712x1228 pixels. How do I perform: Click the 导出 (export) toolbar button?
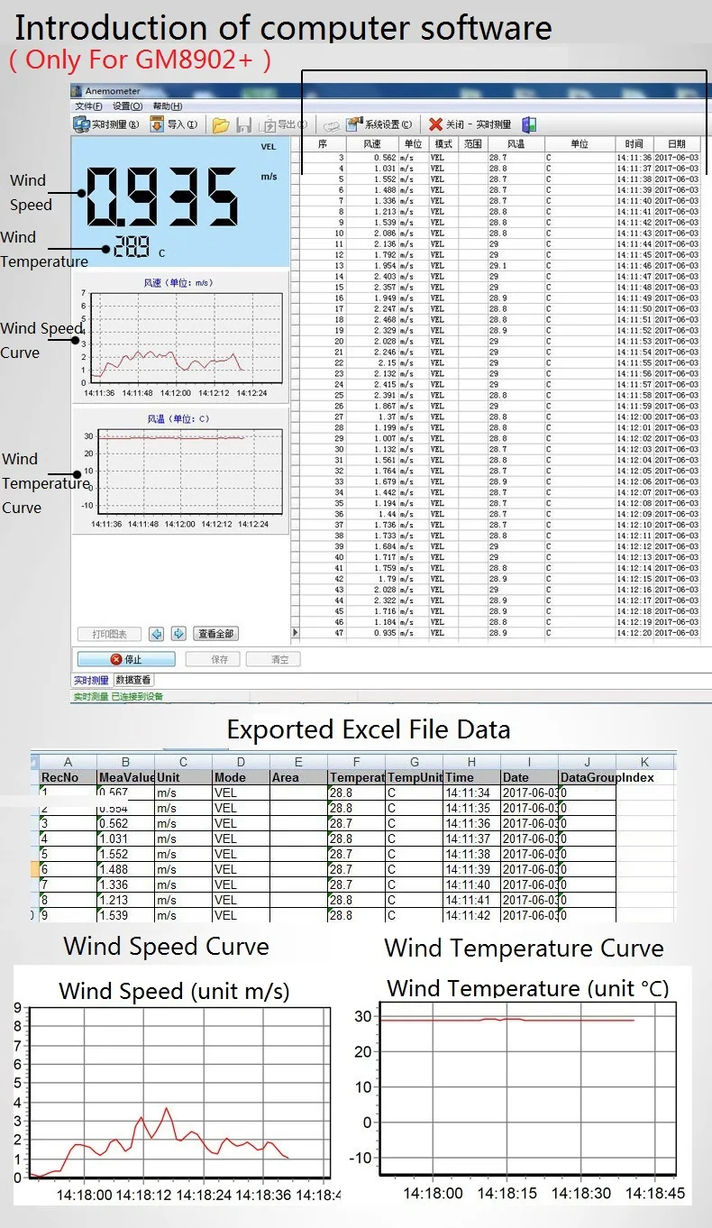pos(283,125)
